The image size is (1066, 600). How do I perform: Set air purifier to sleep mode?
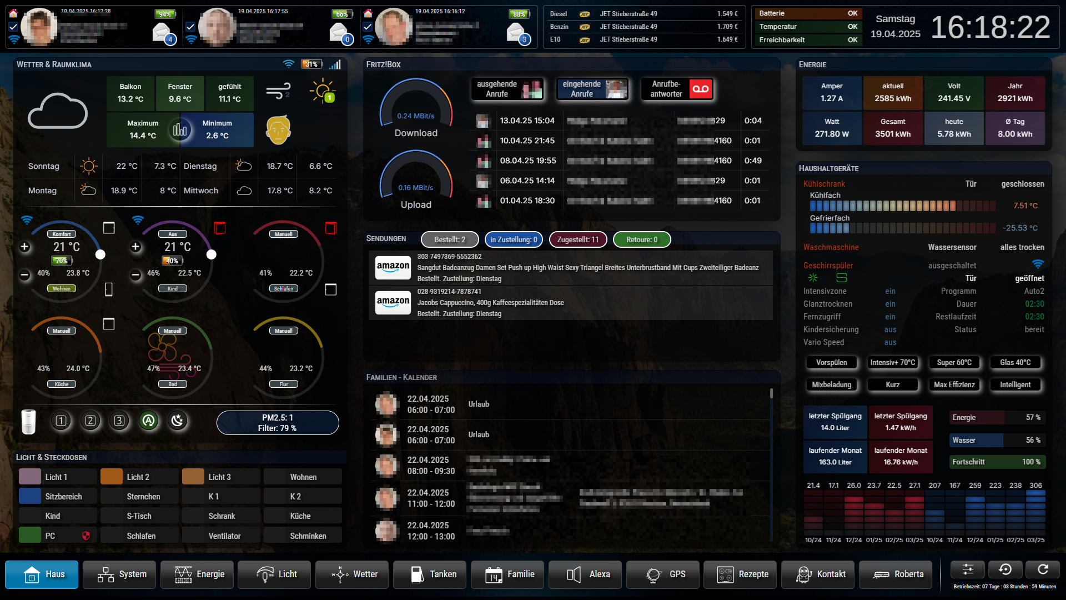[x=177, y=421]
